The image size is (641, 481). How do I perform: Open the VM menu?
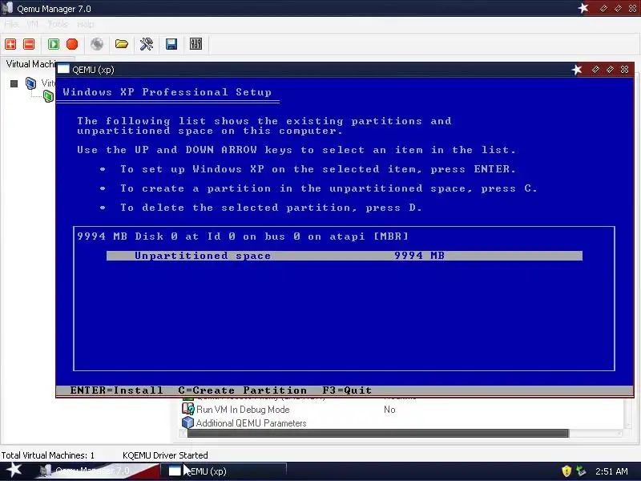pos(32,25)
